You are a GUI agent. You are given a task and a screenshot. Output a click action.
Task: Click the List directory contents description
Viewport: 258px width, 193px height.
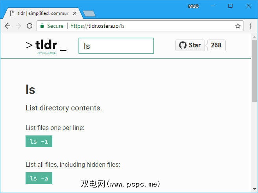tap(64, 108)
